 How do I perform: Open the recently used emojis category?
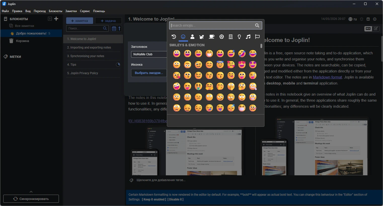(x=174, y=37)
